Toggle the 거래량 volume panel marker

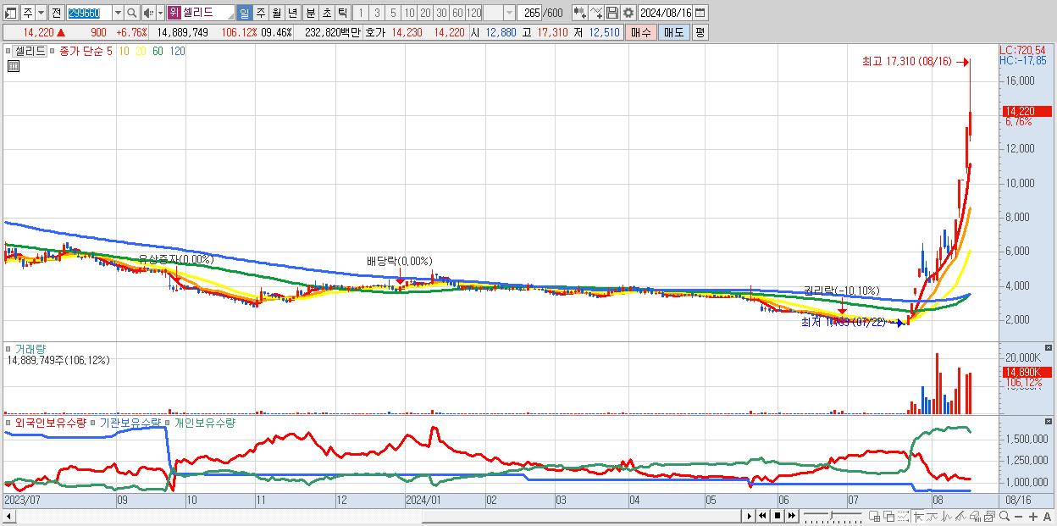pos(8,348)
